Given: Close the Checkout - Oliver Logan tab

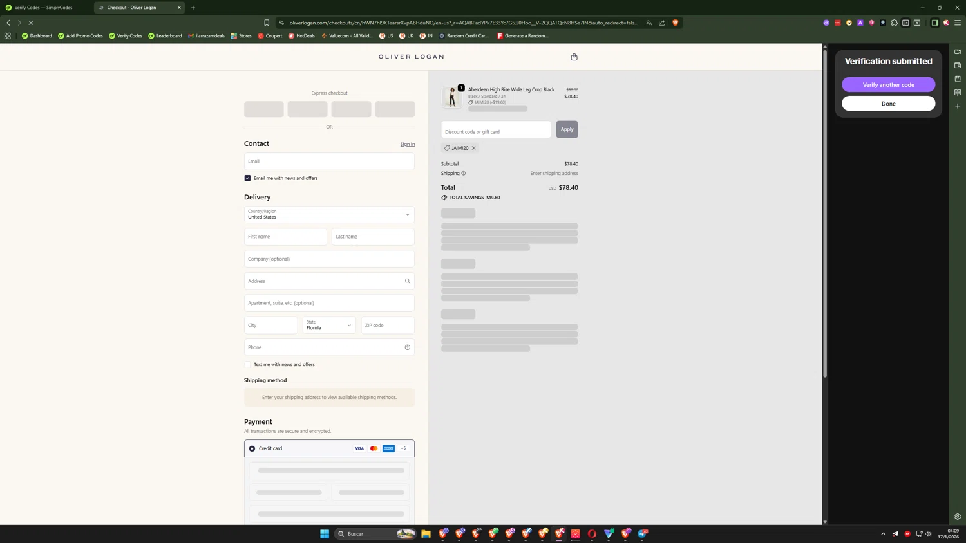Looking at the screenshot, I should coord(179,8).
